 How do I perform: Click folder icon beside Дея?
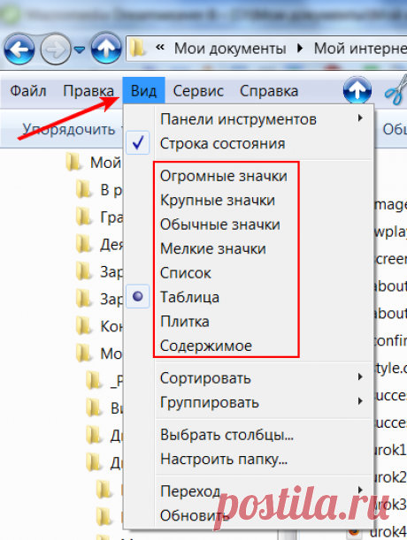click(84, 245)
